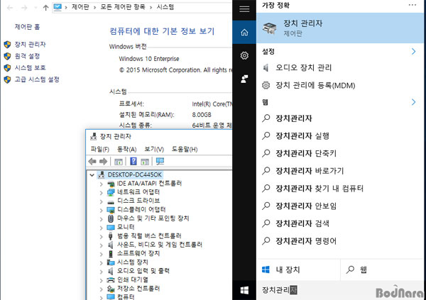This screenshot has height=300, width=426.
Task: Open the Device Manager best match result icon
Action: pos(270,28)
